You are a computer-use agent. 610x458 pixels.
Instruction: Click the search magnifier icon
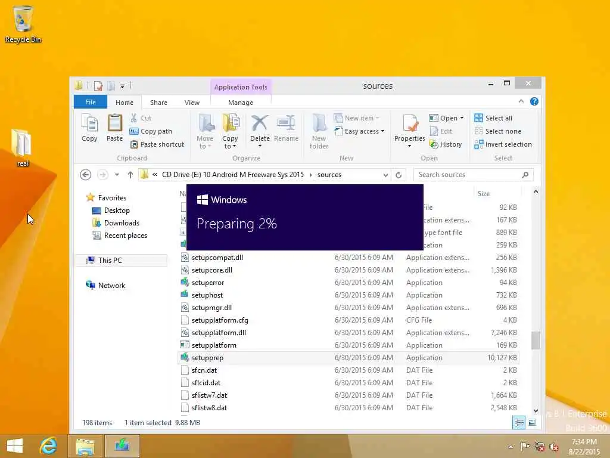pos(525,175)
